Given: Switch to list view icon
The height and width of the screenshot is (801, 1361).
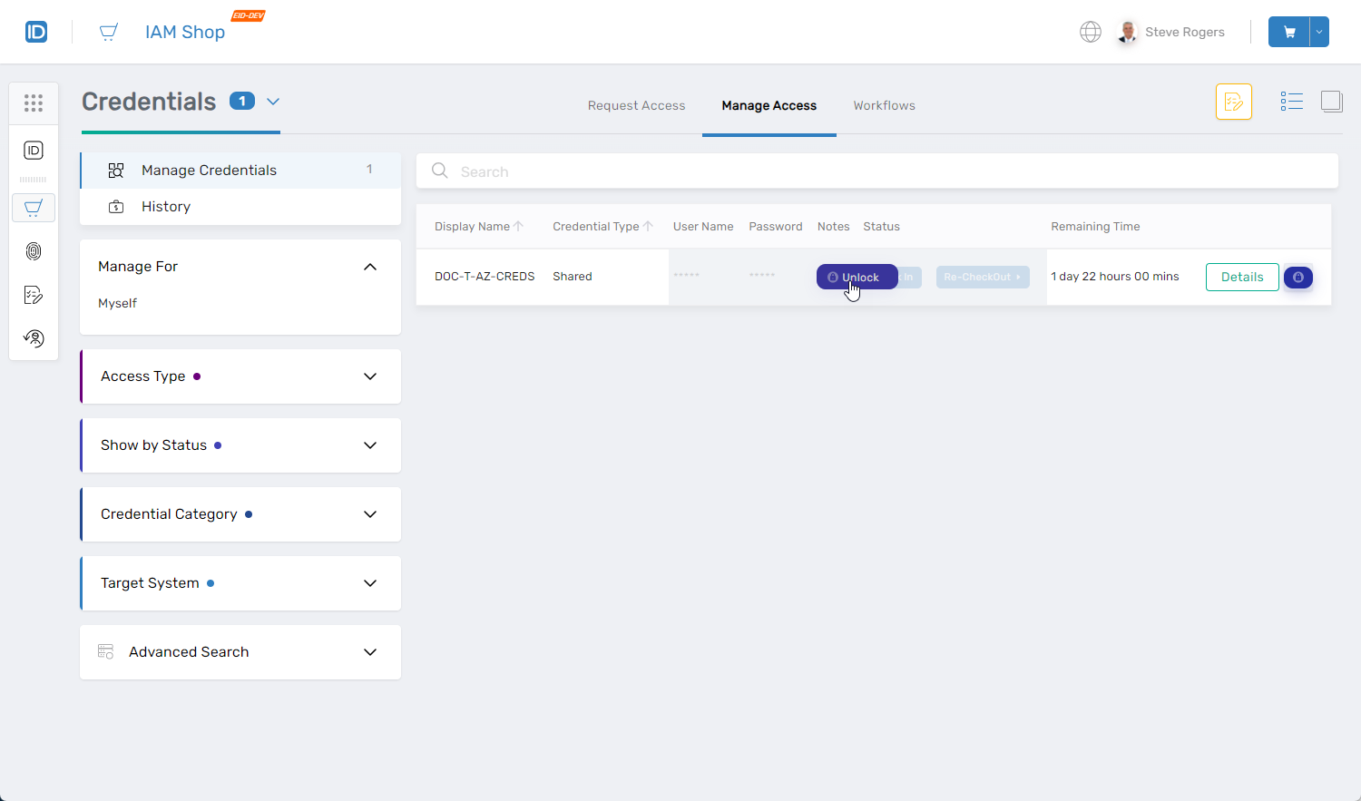Looking at the screenshot, I should (1291, 102).
